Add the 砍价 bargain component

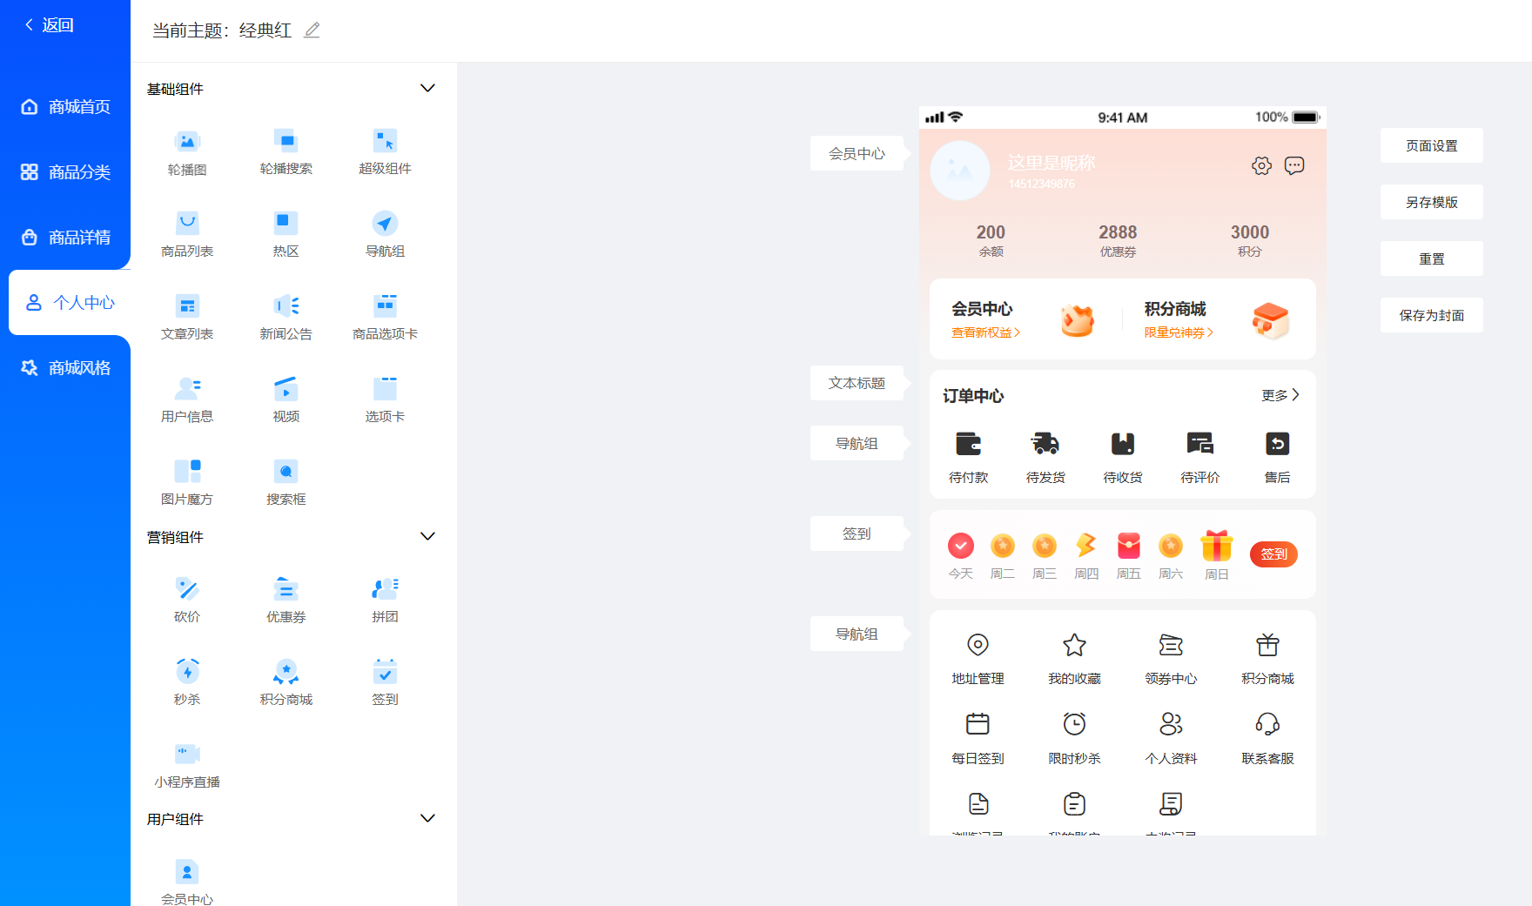187,601
